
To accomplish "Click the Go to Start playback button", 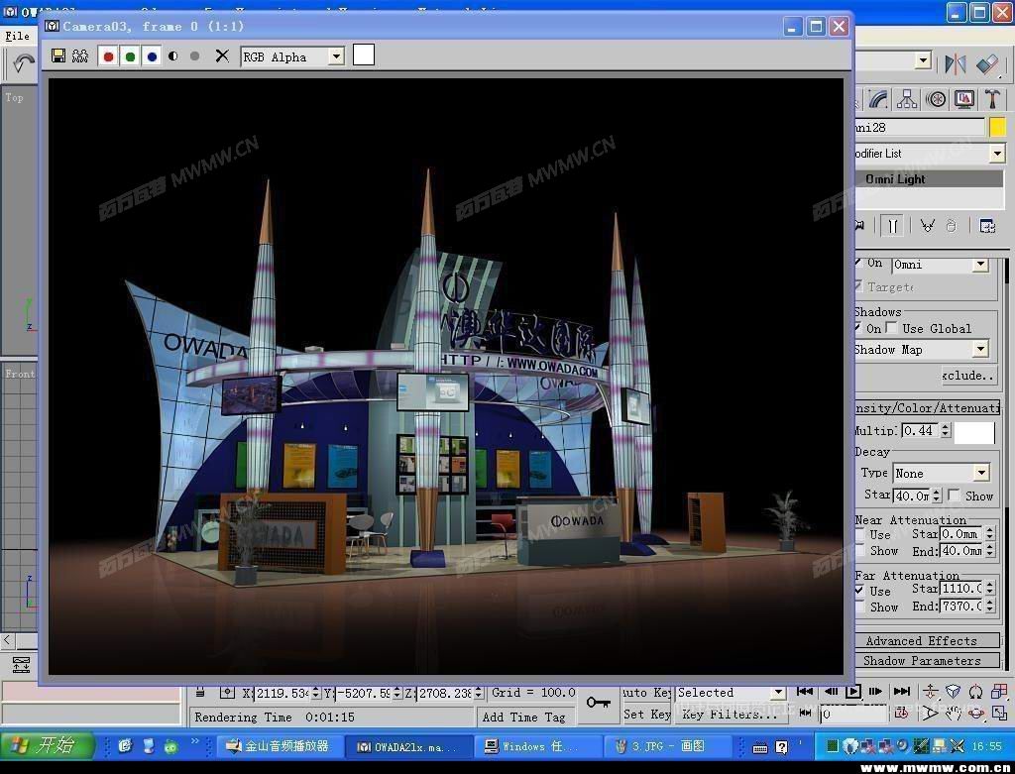I will tap(805, 692).
